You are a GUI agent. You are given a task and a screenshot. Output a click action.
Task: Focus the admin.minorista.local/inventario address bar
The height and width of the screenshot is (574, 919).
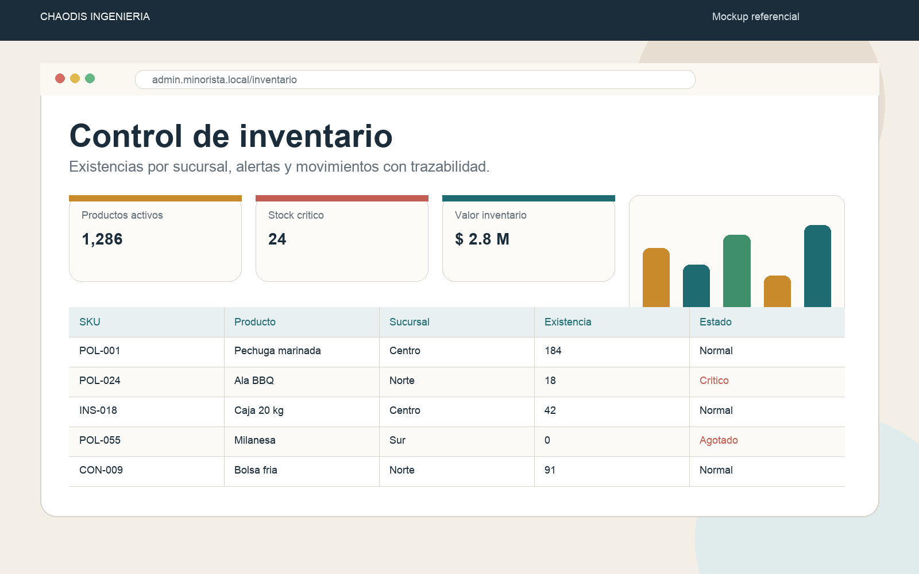415,80
